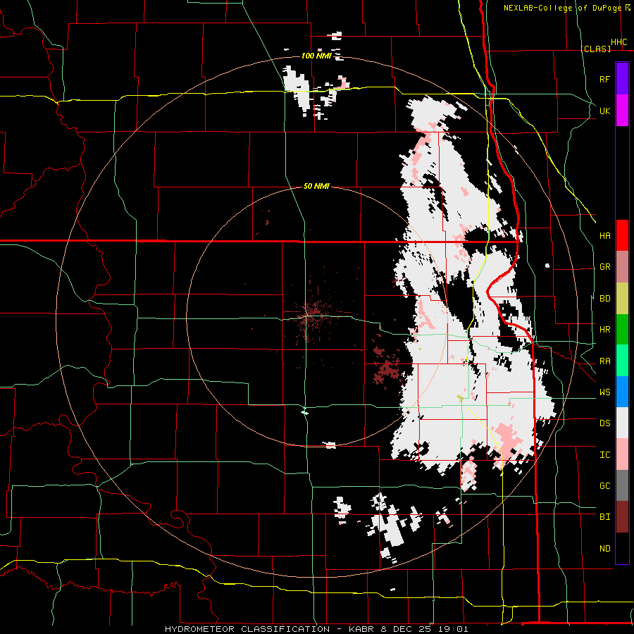Click the '50 NMI' range ring label
The height and width of the screenshot is (634, 634).
tap(316, 186)
